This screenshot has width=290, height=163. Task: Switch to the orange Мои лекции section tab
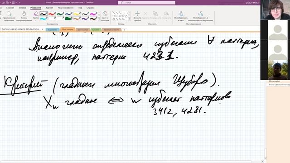coord(68,29)
